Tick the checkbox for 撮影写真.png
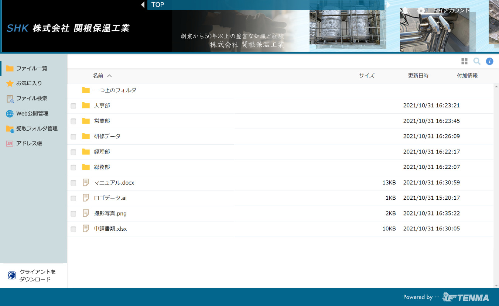 [x=74, y=214]
